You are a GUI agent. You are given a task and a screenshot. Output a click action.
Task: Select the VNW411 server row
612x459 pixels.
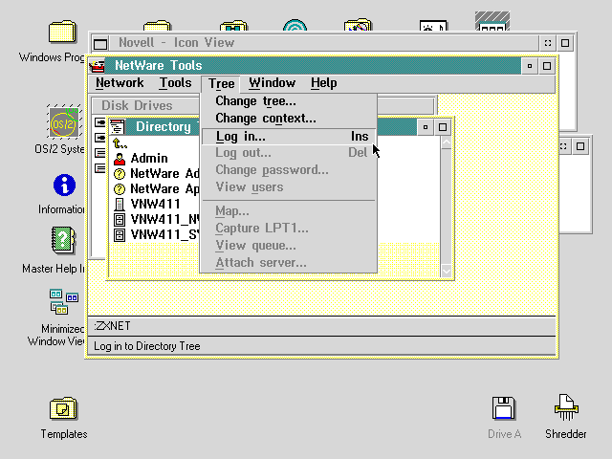(x=155, y=204)
